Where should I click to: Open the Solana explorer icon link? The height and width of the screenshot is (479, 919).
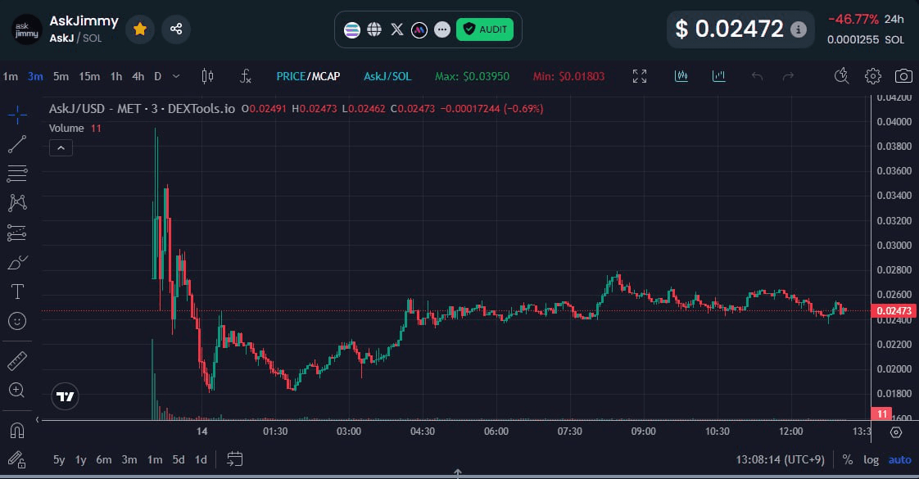coord(351,29)
